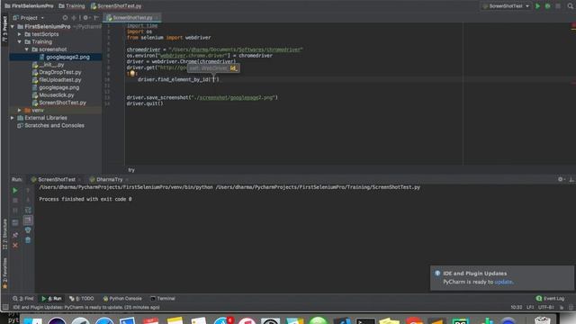This screenshot has width=576, height=324.
Task: Click Training breadcrumb in navigation bar
Action: pyautogui.click(x=72, y=6)
